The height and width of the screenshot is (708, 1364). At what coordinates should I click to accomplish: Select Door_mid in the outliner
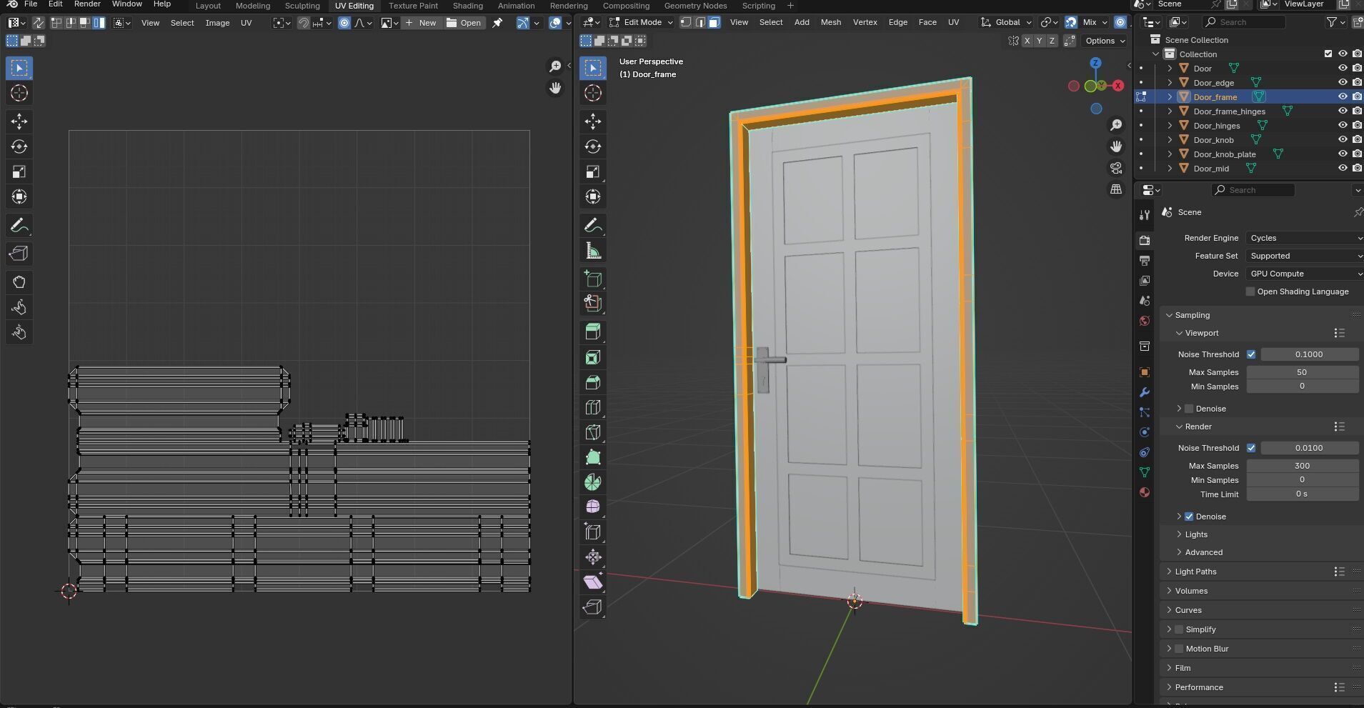(x=1211, y=169)
